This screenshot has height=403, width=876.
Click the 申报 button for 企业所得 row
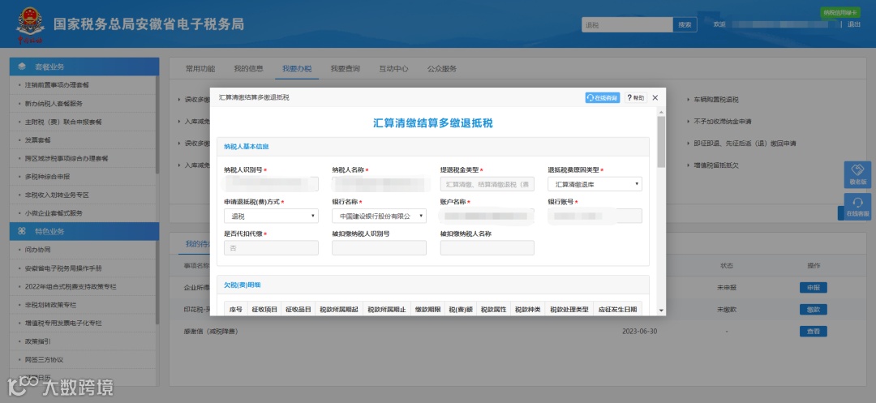point(814,288)
